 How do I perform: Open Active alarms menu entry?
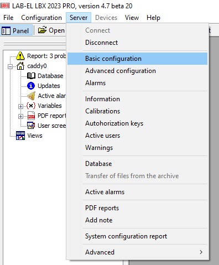(x=137, y=192)
